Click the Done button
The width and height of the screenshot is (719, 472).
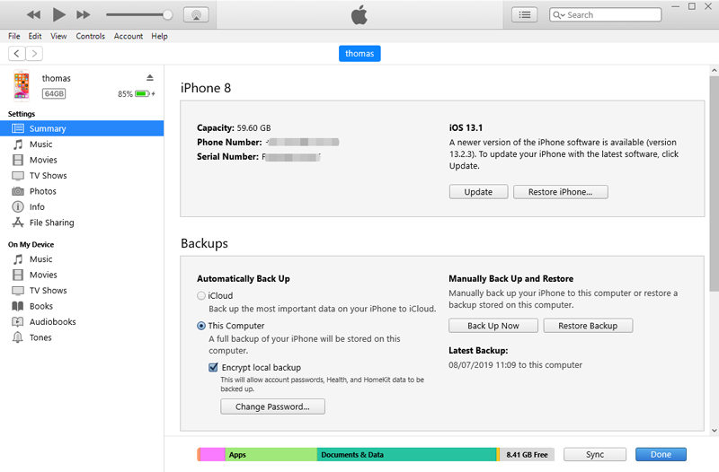661,454
